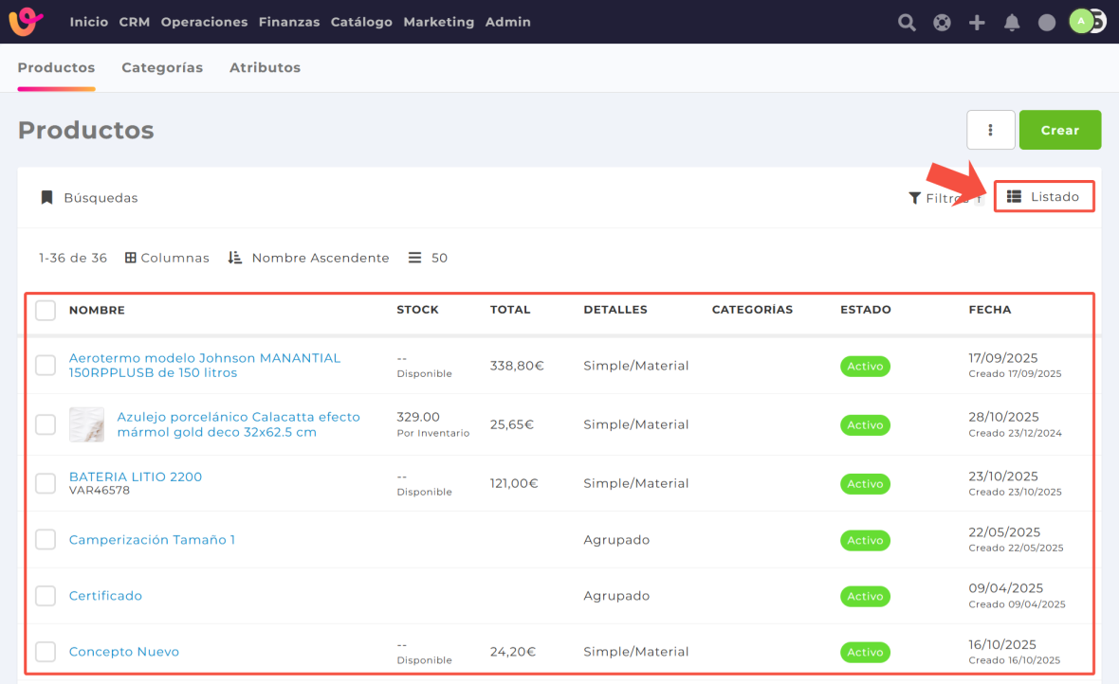Check the BATERIA LITIO 2200 row checkbox
The image size is (1119, 684).
[x=46, y=483]
